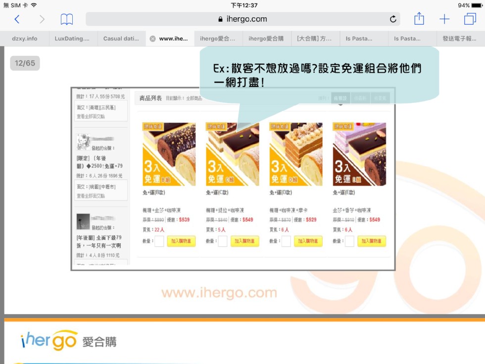Click the 免+運(C款) product title
This screenshot has height=364, width=485.
(217, 193)
